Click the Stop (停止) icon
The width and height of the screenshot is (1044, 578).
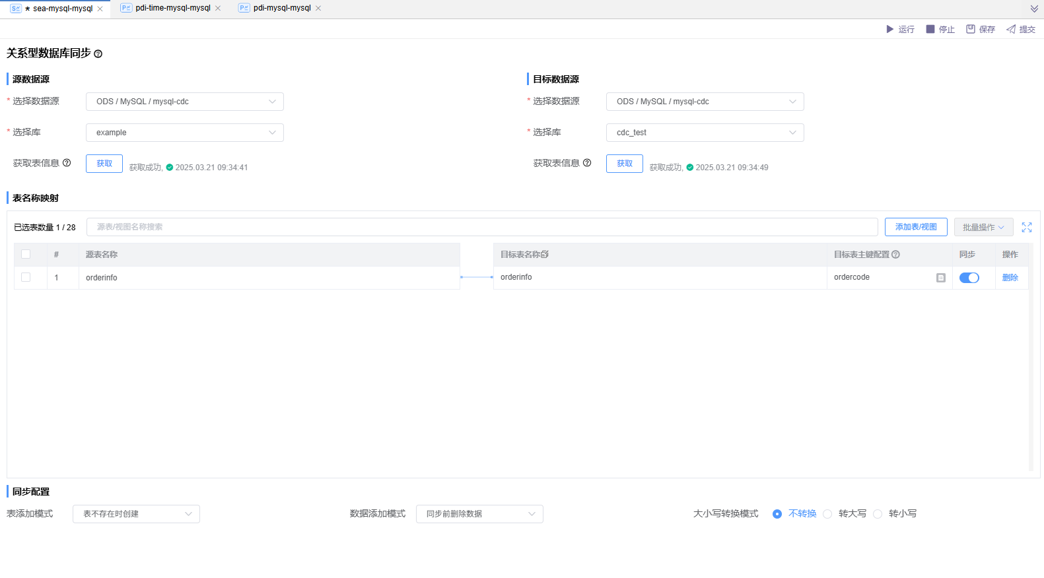click(x=930, y=29)
